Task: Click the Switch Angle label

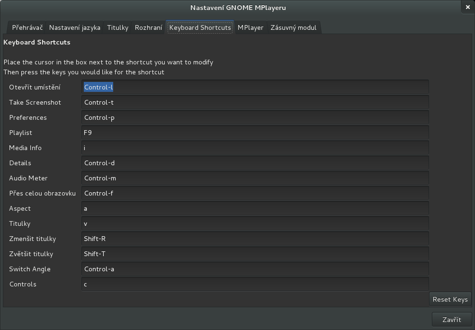Action: pyautogui.click(x=30, y=269)
